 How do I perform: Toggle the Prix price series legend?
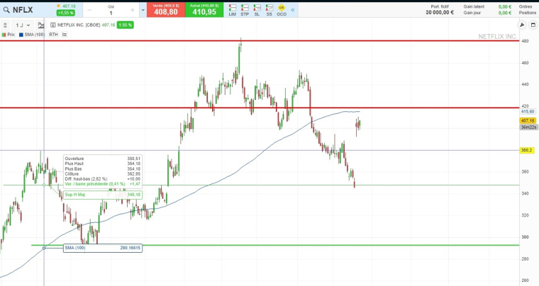[9, 34]
